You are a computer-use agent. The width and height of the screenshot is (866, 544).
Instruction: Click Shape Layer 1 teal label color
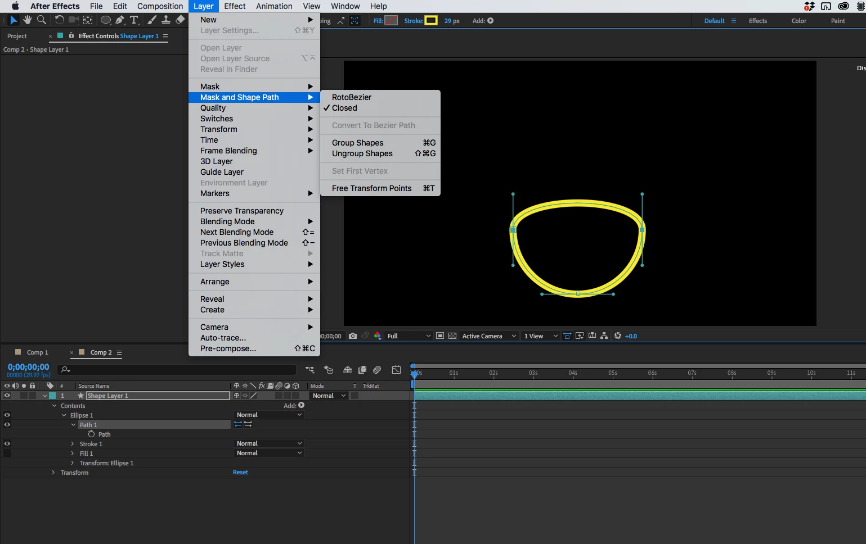(x=53, y=396)
